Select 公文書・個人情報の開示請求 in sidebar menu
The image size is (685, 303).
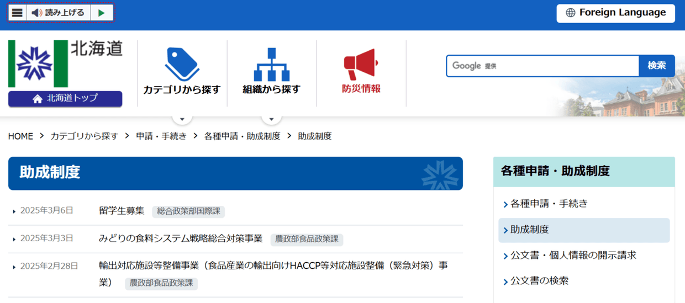click(573, 255)
